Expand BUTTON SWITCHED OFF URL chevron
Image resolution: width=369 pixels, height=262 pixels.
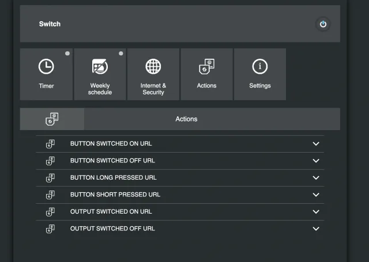tap(315, 161)
